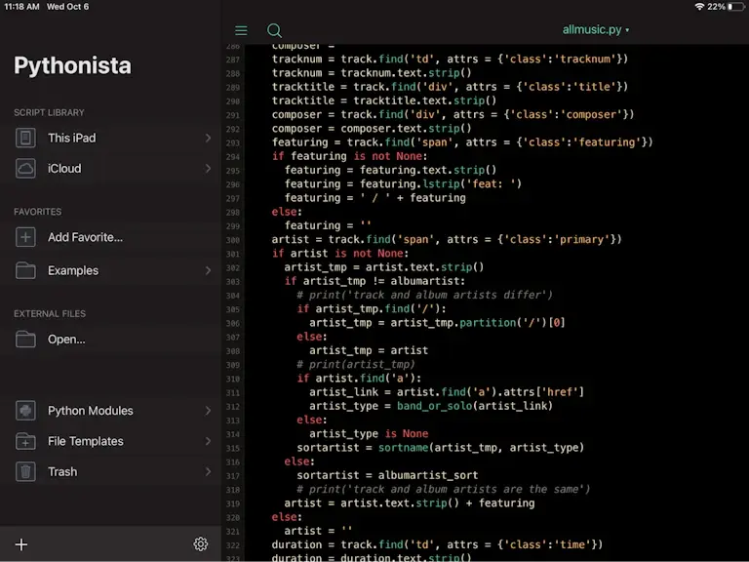This screenshot has width=749, height=562.
Task: Click the iCloud cloud icon
Action: tap(25, 169)
